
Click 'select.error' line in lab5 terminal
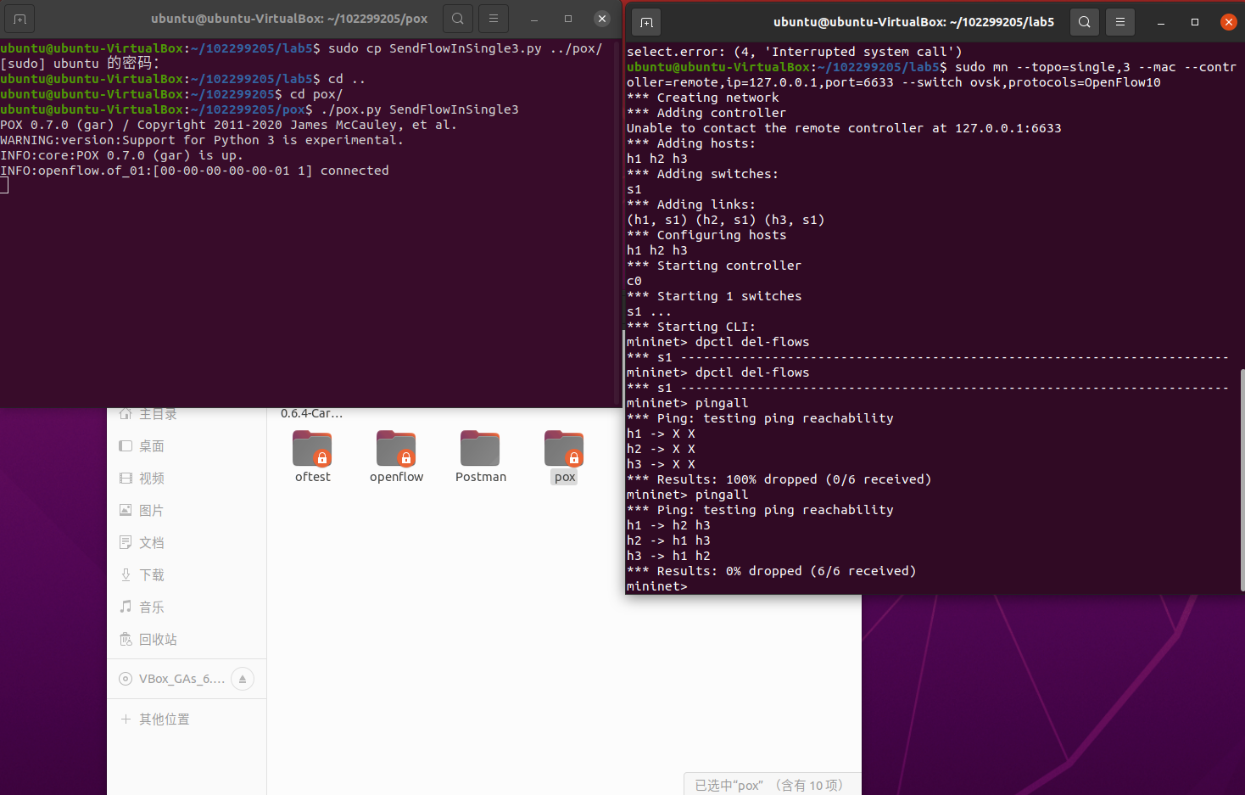795,52
